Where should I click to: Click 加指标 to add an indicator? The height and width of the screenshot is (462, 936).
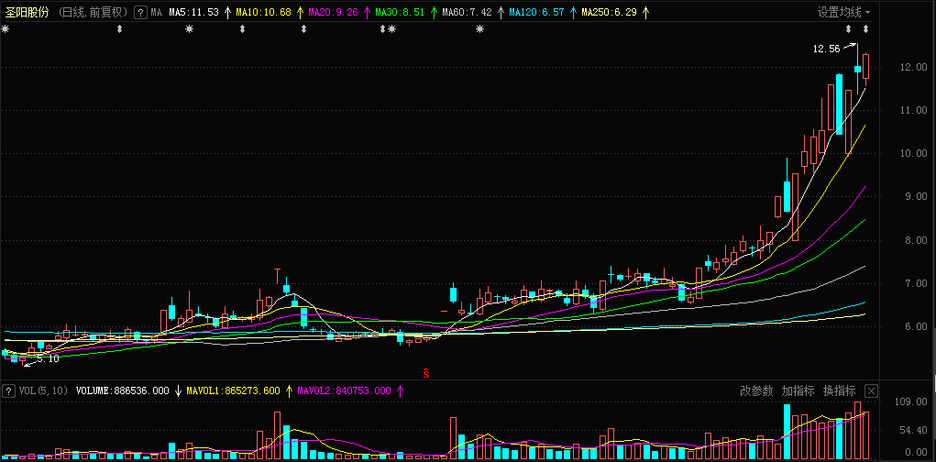pos(798,390)
